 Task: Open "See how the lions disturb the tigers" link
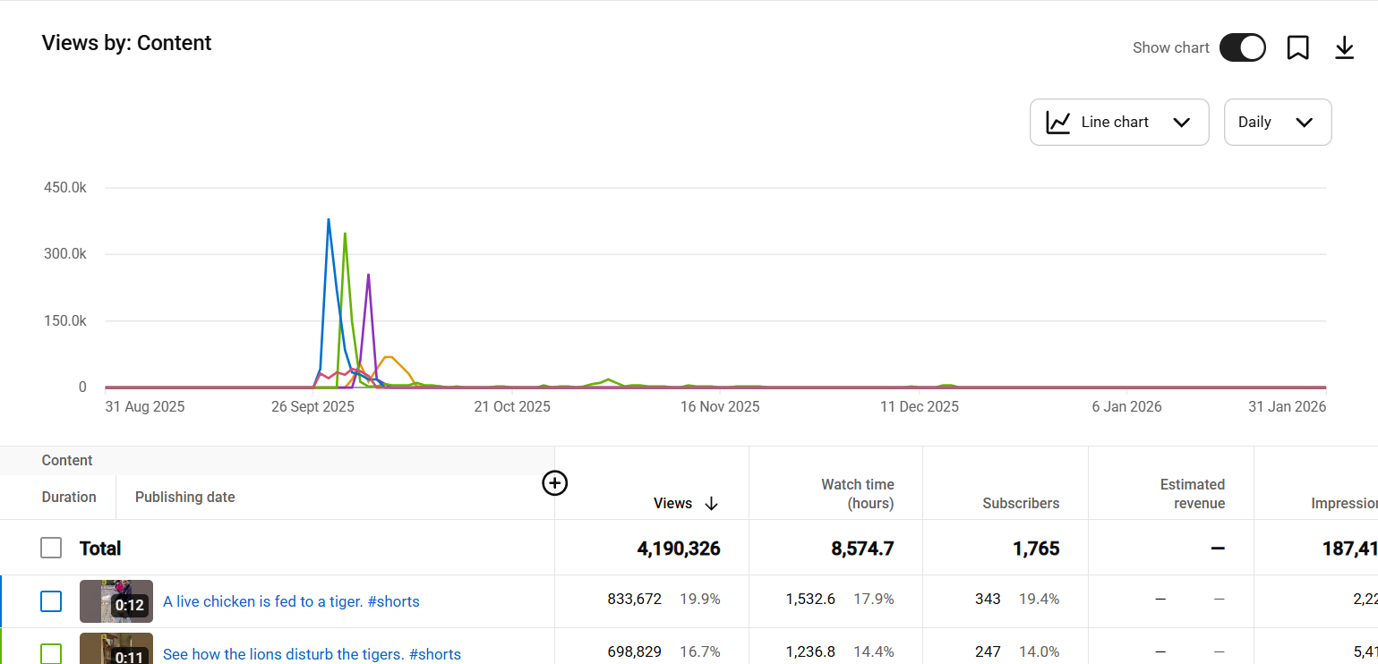pyautogui.click(x=312, y=654)
